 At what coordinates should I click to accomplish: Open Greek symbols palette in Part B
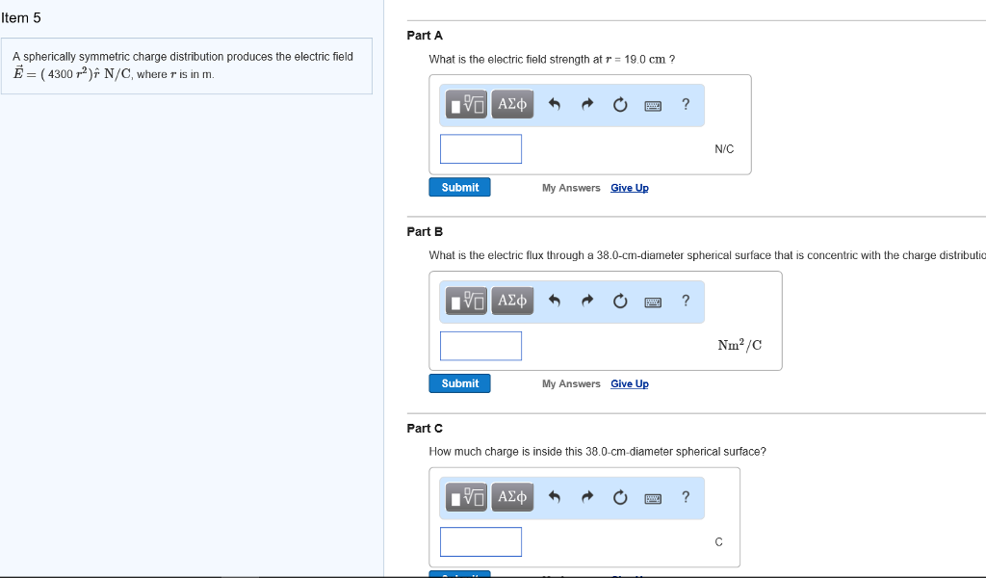pyautogui.click(x=512, y=302)
